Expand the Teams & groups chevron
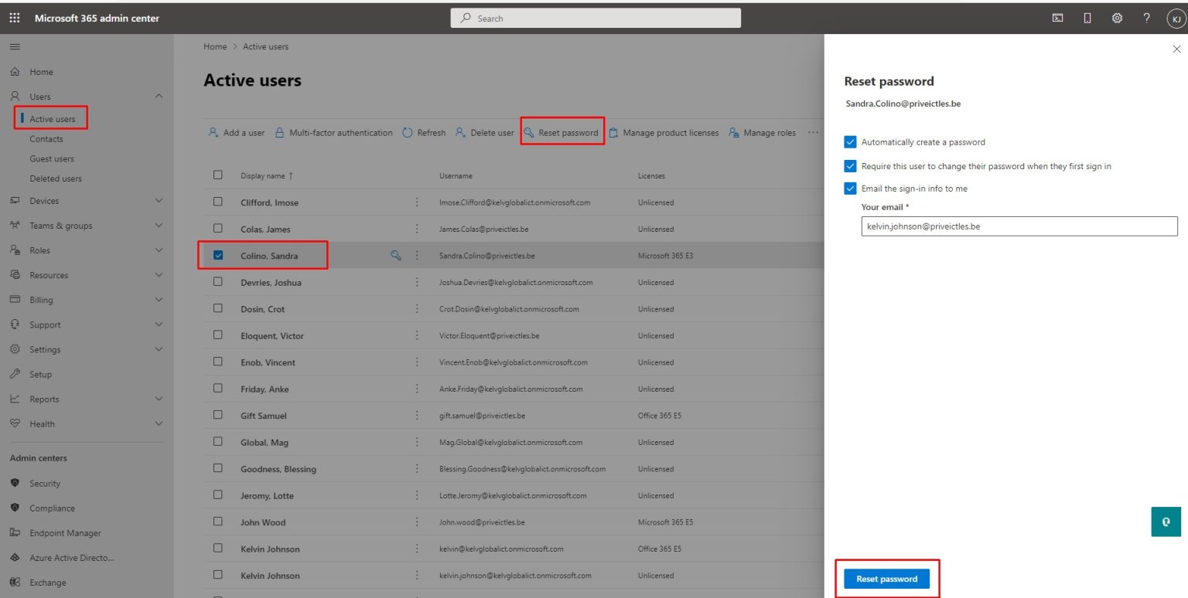Screen dimensions: 1188x598 click(159, 226)
